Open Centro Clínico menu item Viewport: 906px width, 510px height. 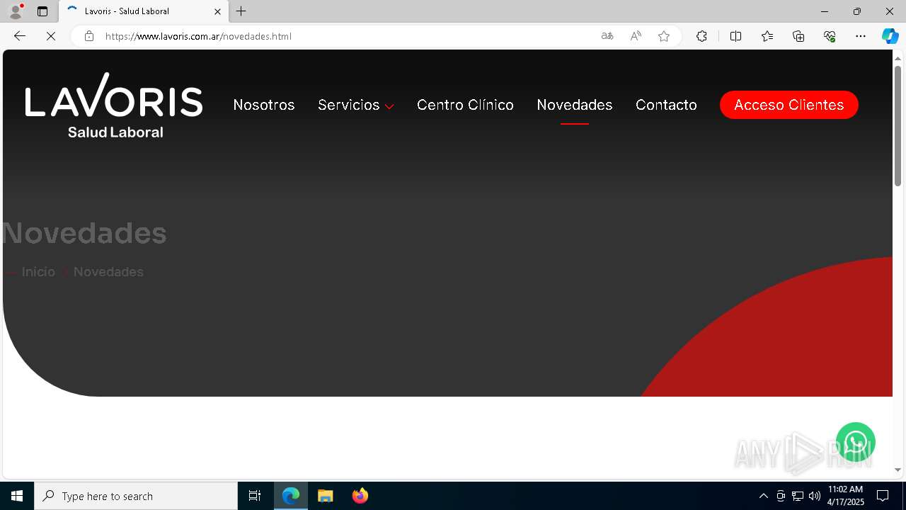465,105
